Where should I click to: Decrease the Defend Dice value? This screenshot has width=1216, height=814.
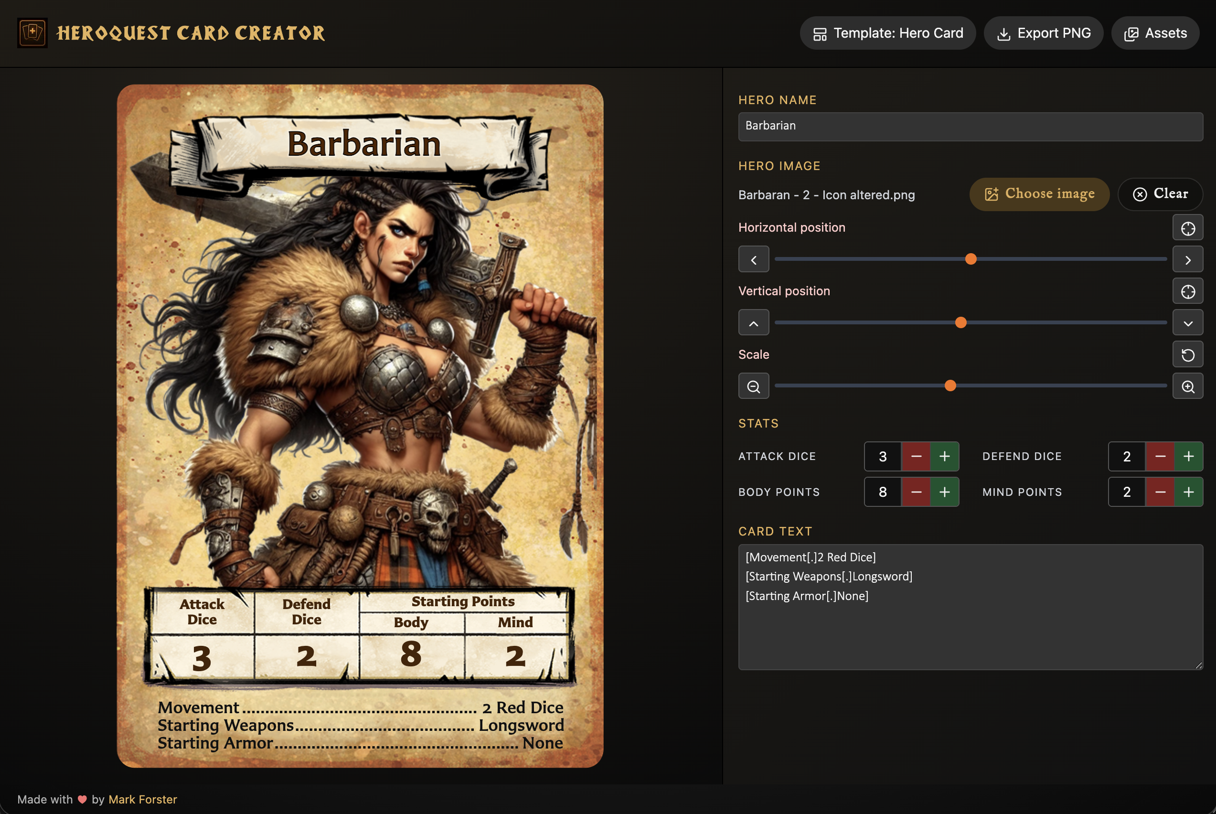click(1160, 456)
